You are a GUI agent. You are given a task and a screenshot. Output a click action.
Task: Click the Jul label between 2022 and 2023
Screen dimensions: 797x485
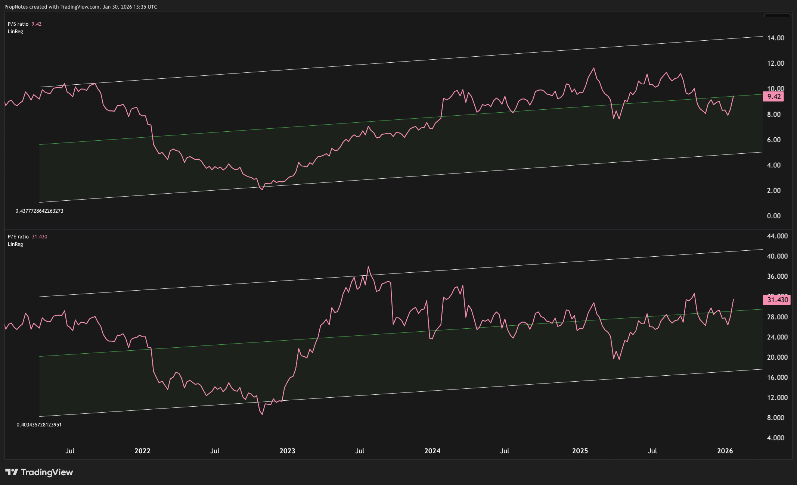215,451
